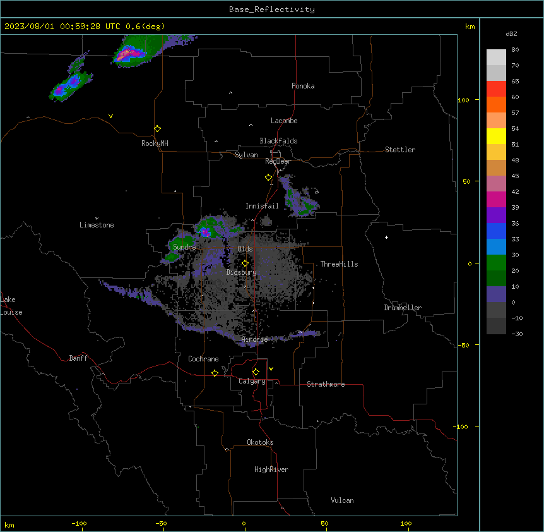Click the Lacombe city label
This screenshot has height=532, width=544.
(284, 121)
